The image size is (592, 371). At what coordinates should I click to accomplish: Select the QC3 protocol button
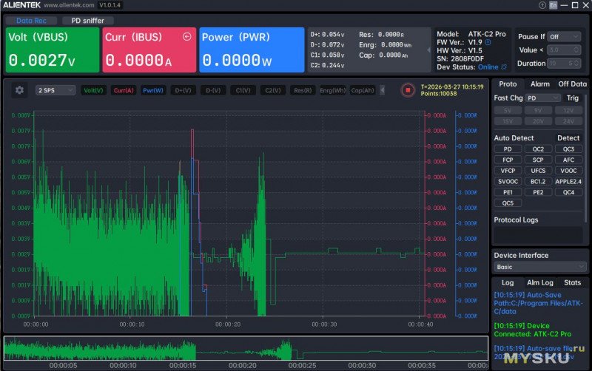[568, 149]
